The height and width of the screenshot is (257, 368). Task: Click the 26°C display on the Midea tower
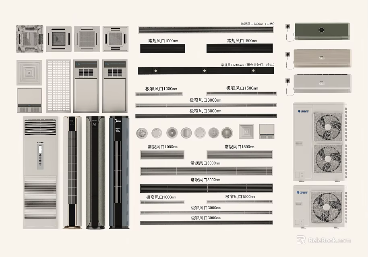[118, 129]
